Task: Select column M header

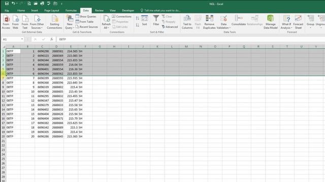Action: tap(186, 47)
